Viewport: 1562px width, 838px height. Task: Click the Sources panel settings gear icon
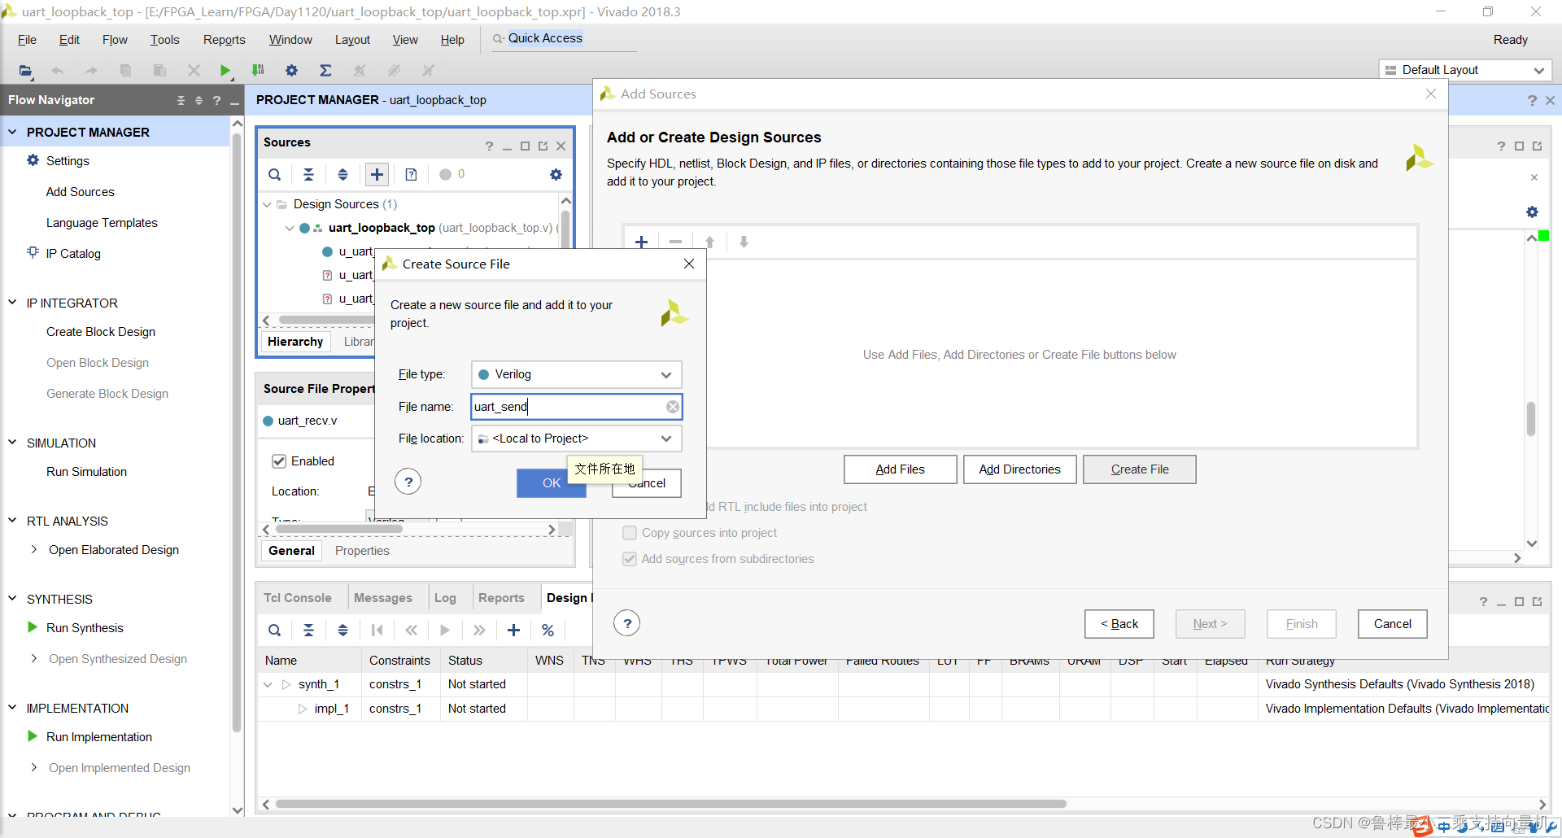tap(556, 174)
